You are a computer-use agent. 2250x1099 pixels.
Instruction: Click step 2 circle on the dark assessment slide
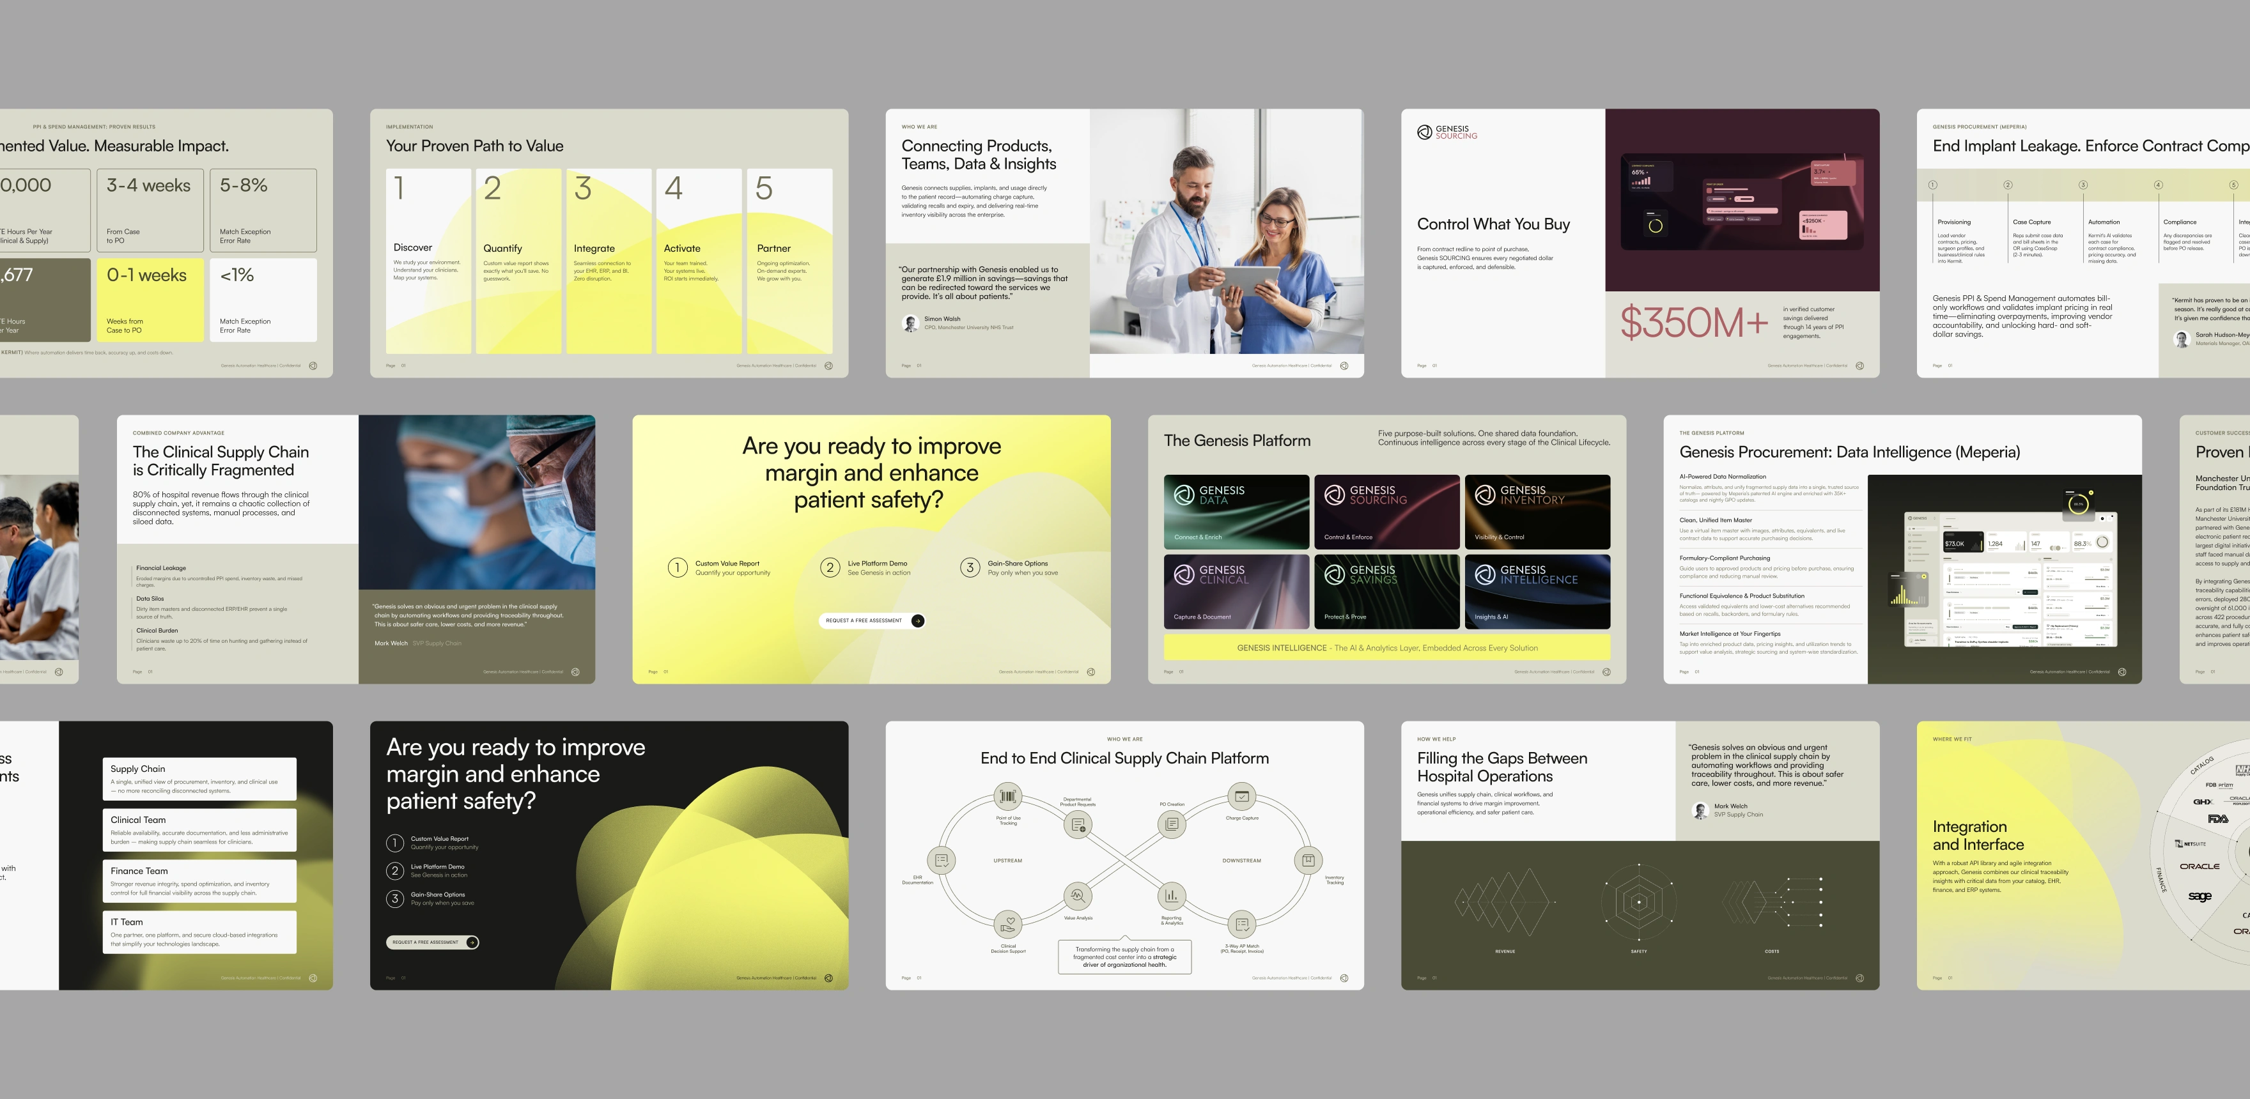pyautogui.click(x=395, y=870)
